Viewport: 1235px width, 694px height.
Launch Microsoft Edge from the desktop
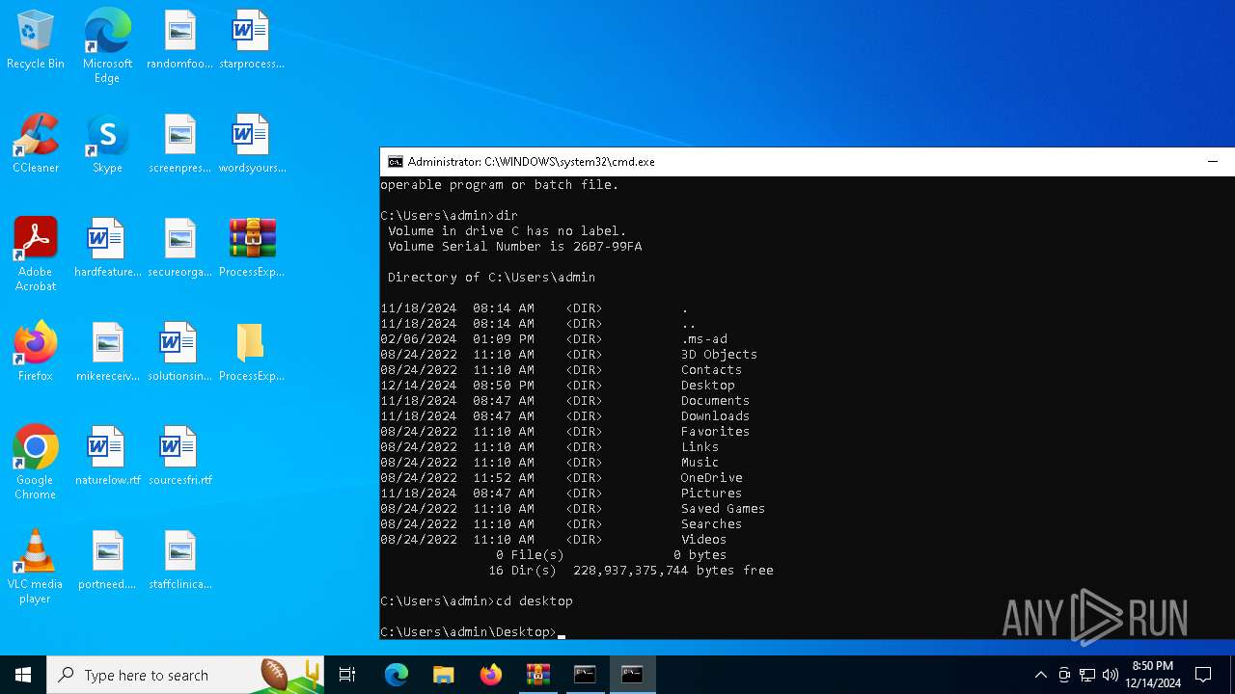pyautogui.click(x=107, y=46)
